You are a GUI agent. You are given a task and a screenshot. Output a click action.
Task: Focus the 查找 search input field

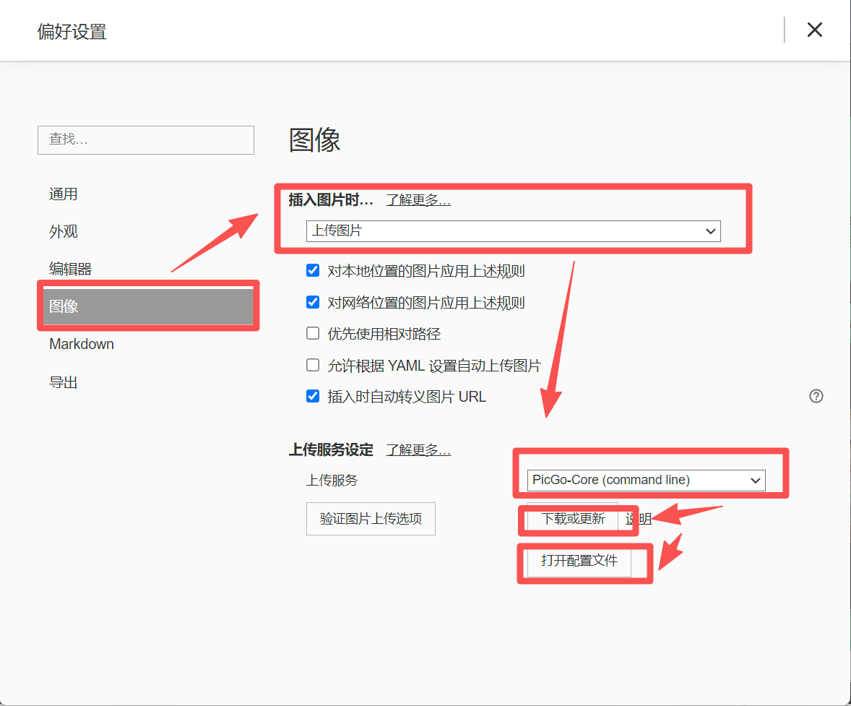pyautogui.click(x=145, y=139)
